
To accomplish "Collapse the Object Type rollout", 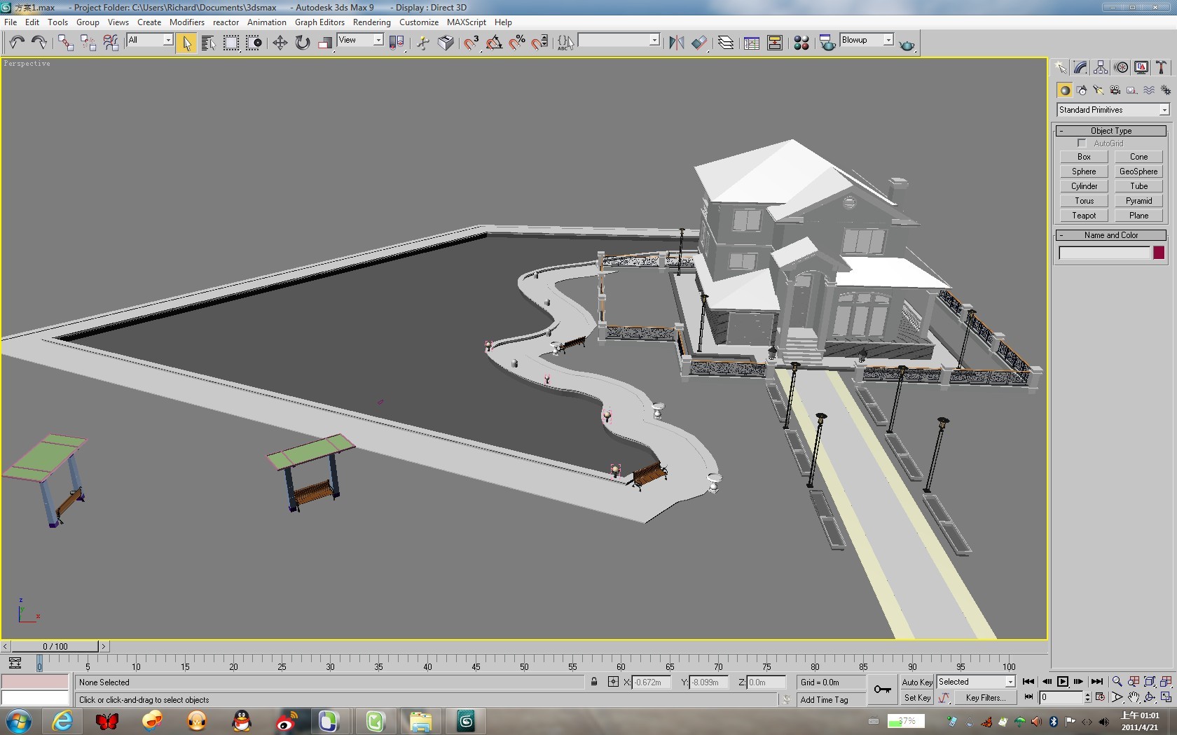I will point(1110,131).
